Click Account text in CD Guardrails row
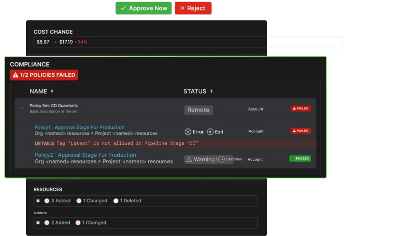 pyautogui.click(x=256, y=109)
